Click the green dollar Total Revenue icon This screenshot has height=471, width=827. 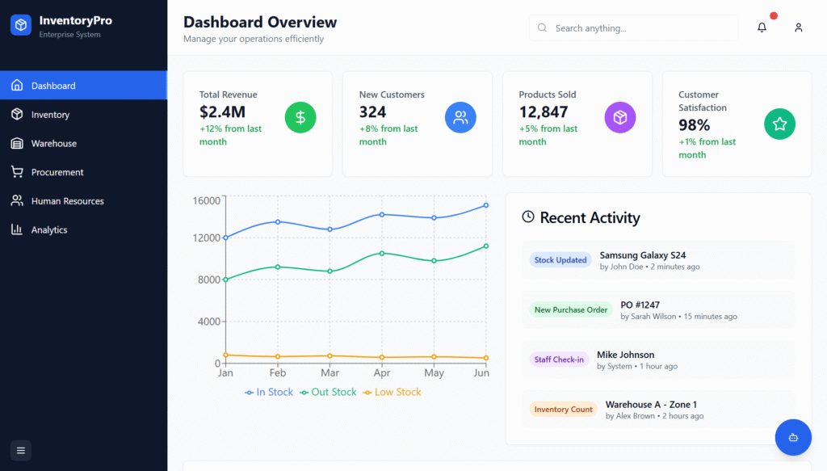click(300, 118)
